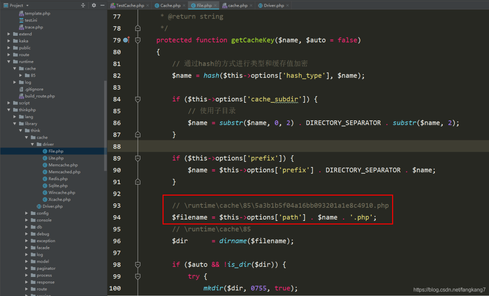489x296 pixels.
Task: Click the collapse all icon in Project panel
Action: tap(83, 5)
